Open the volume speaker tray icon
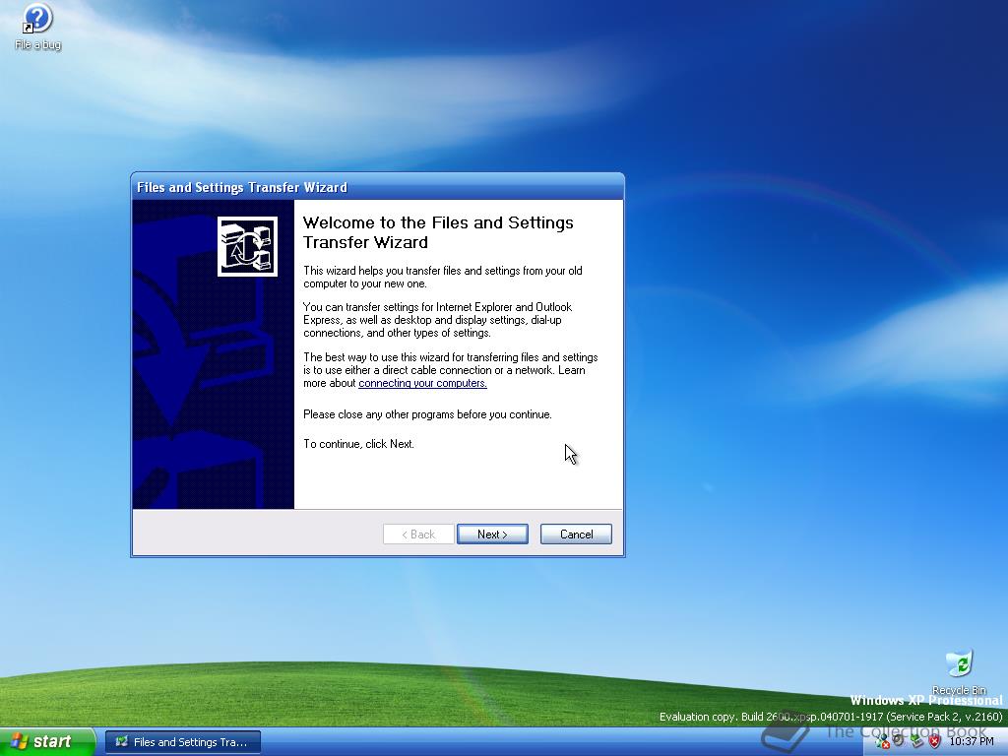Image resolution: width=1008 pixels, height=756 pixels. (898, 740)
